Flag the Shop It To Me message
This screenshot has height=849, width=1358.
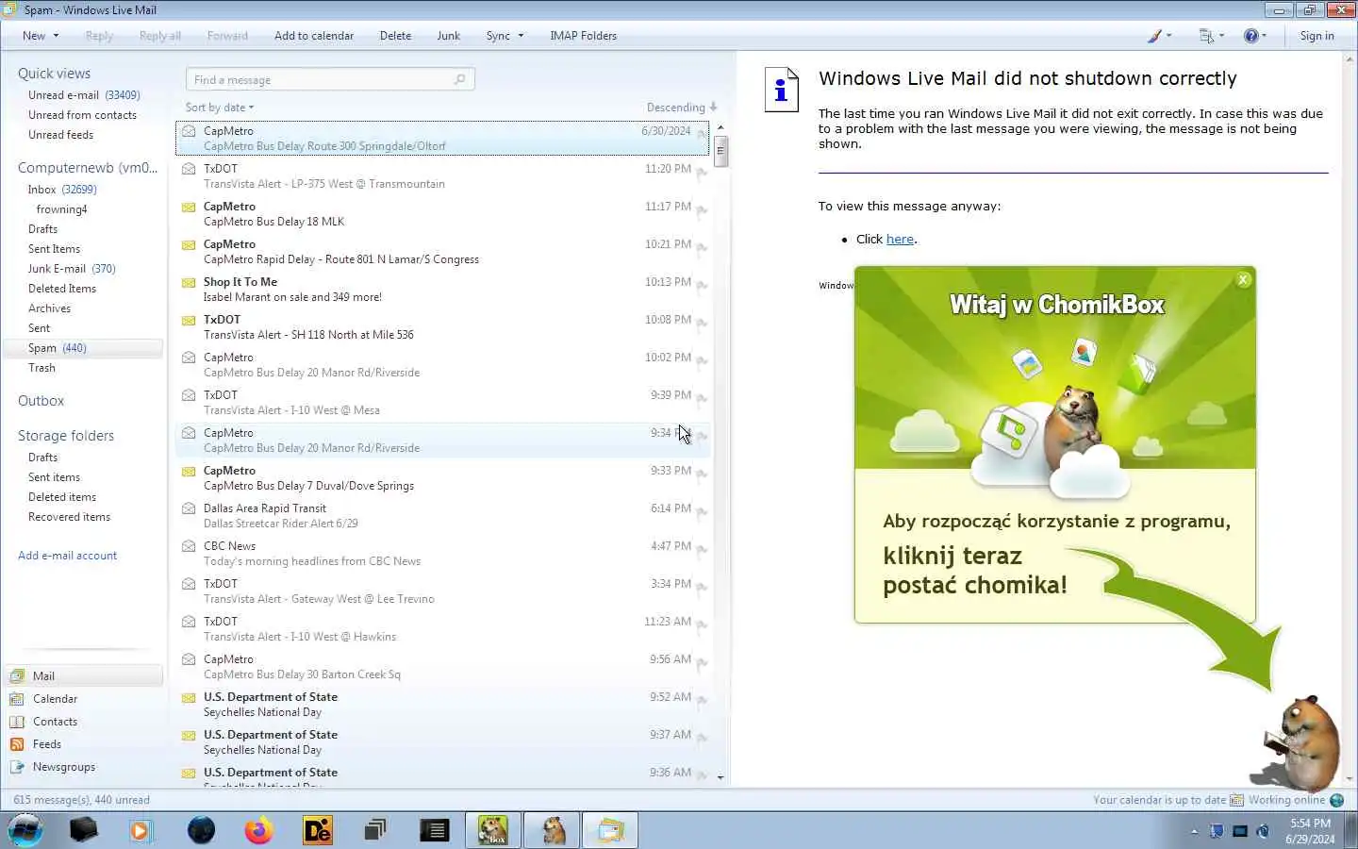tap(702, 285)
